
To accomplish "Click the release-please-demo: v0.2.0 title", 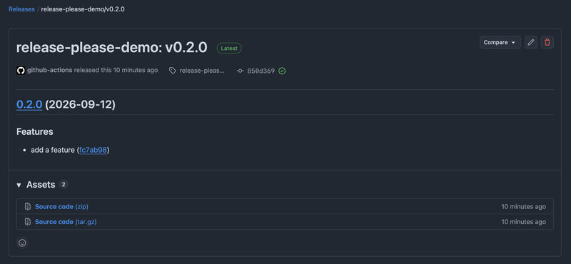I will (x=112, y=48).
